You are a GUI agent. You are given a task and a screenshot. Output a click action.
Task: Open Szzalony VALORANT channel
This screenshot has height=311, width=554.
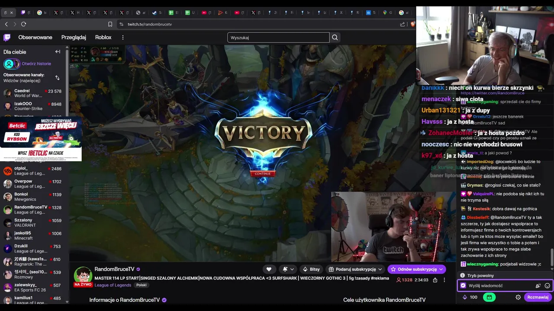pos(34,223)
